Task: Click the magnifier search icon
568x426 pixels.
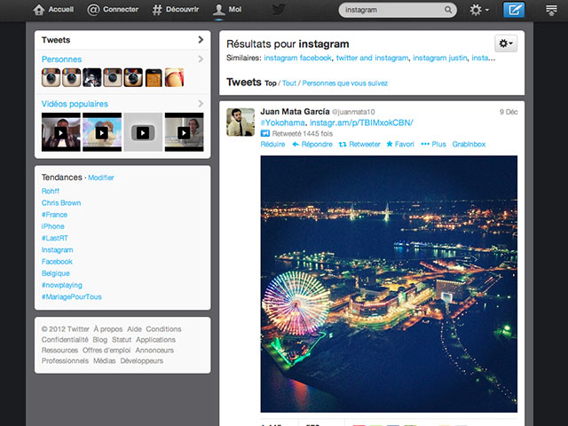Action: tap(448, 10)
